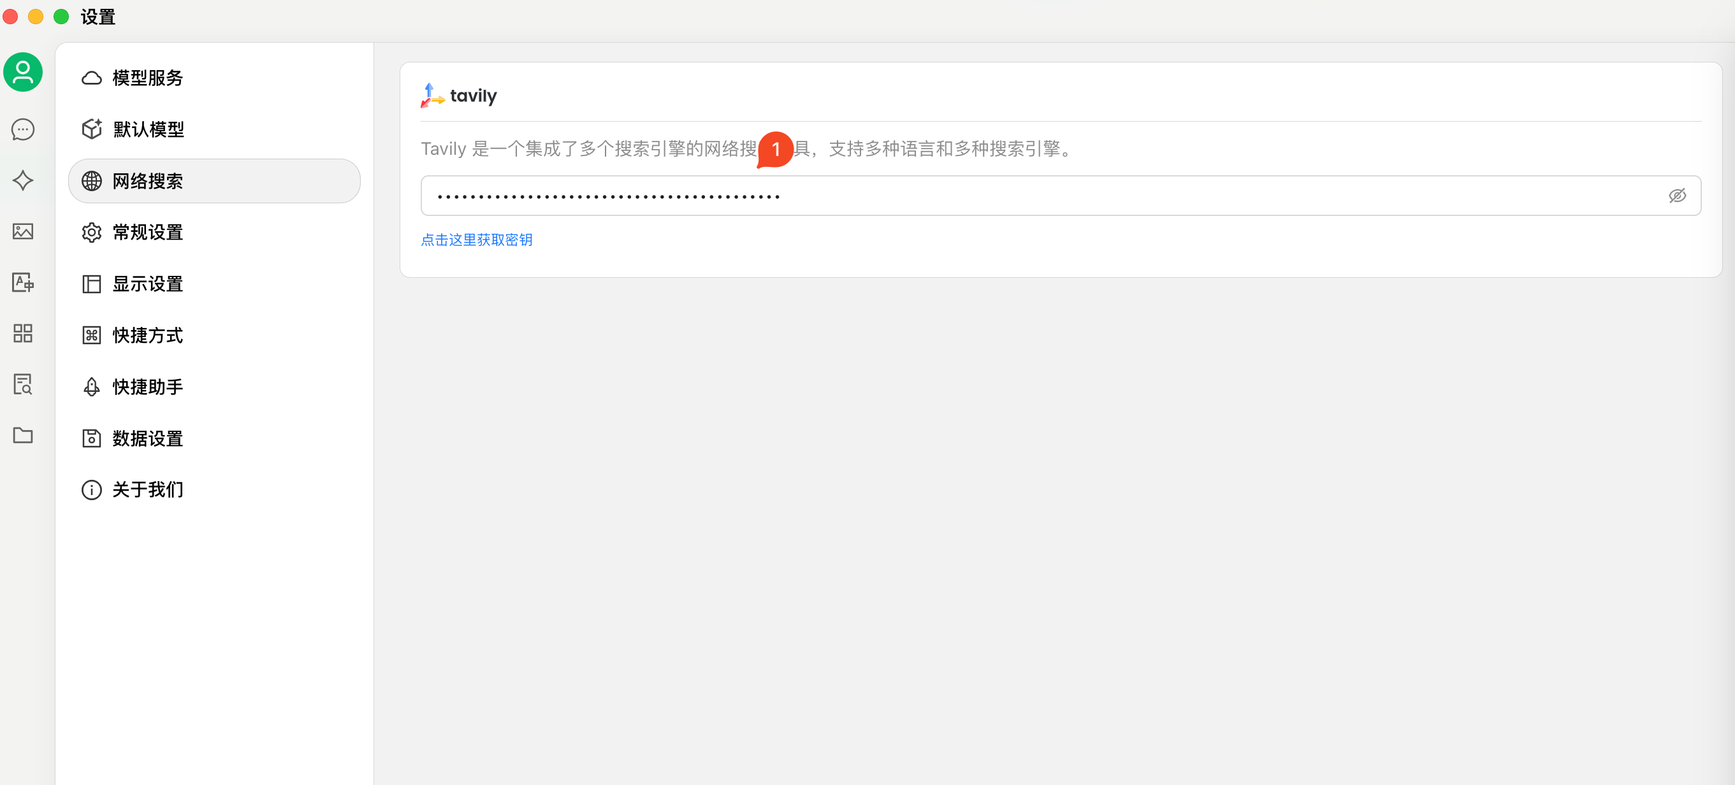
Task: Open the translate sidebar icon
Action: click(23, 282)
